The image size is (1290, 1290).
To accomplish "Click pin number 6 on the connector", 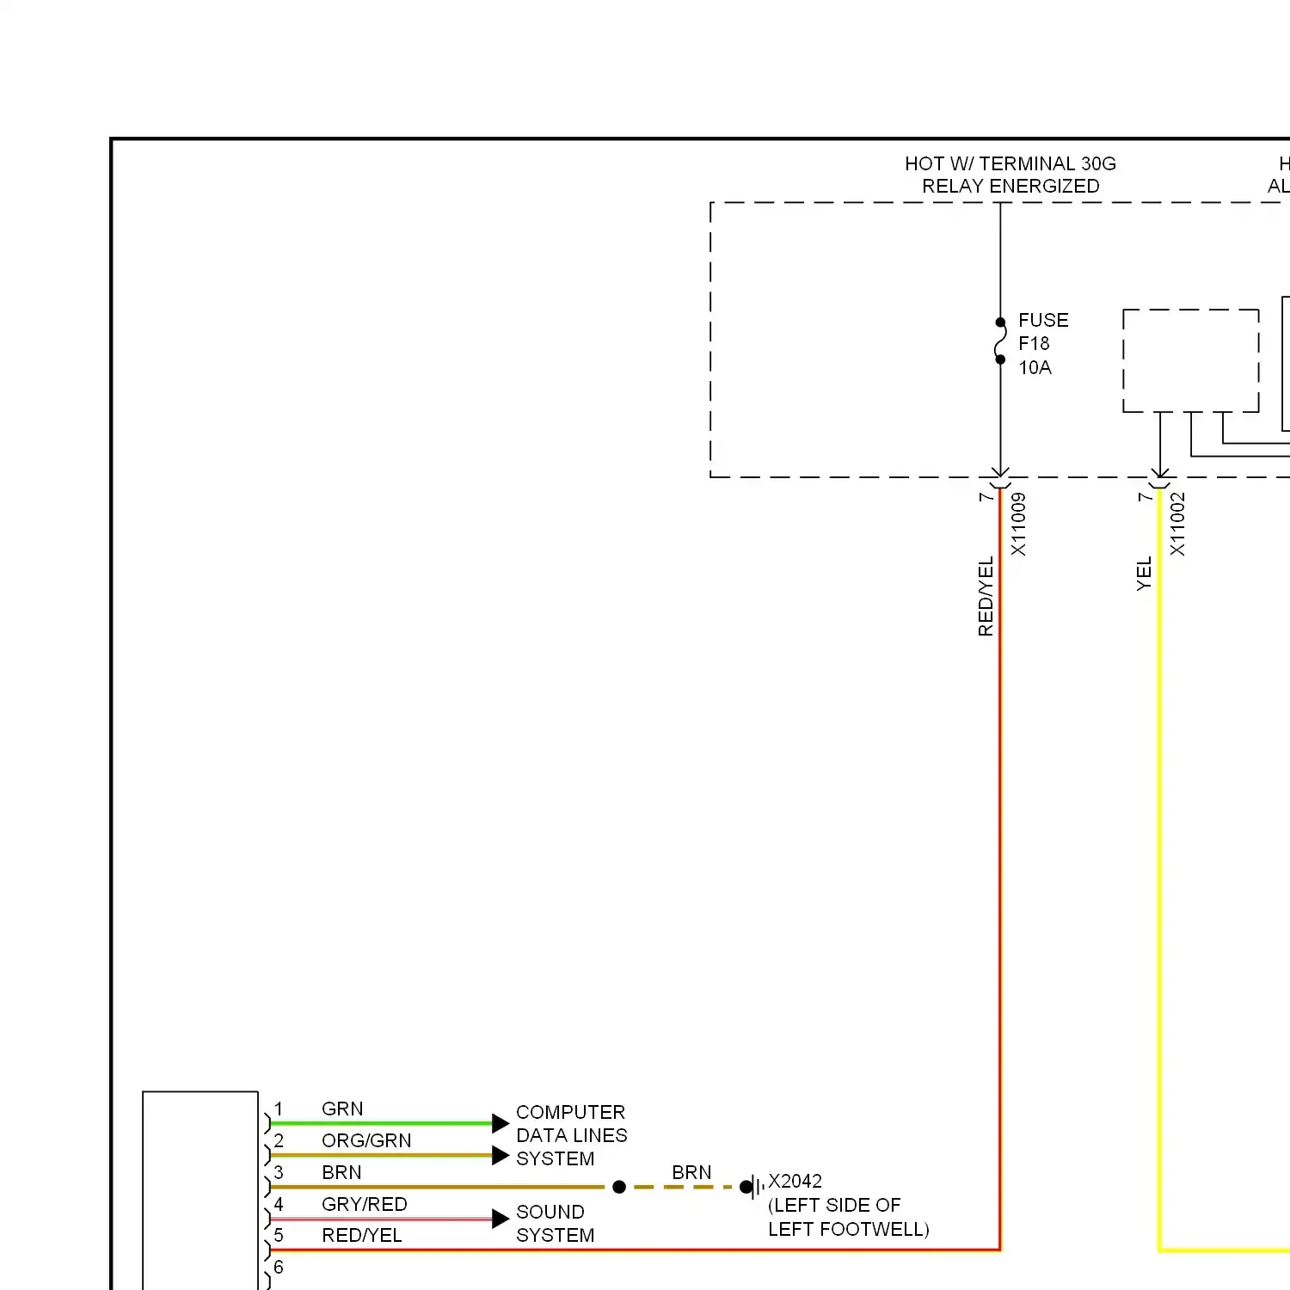I will pos(279,1267).
